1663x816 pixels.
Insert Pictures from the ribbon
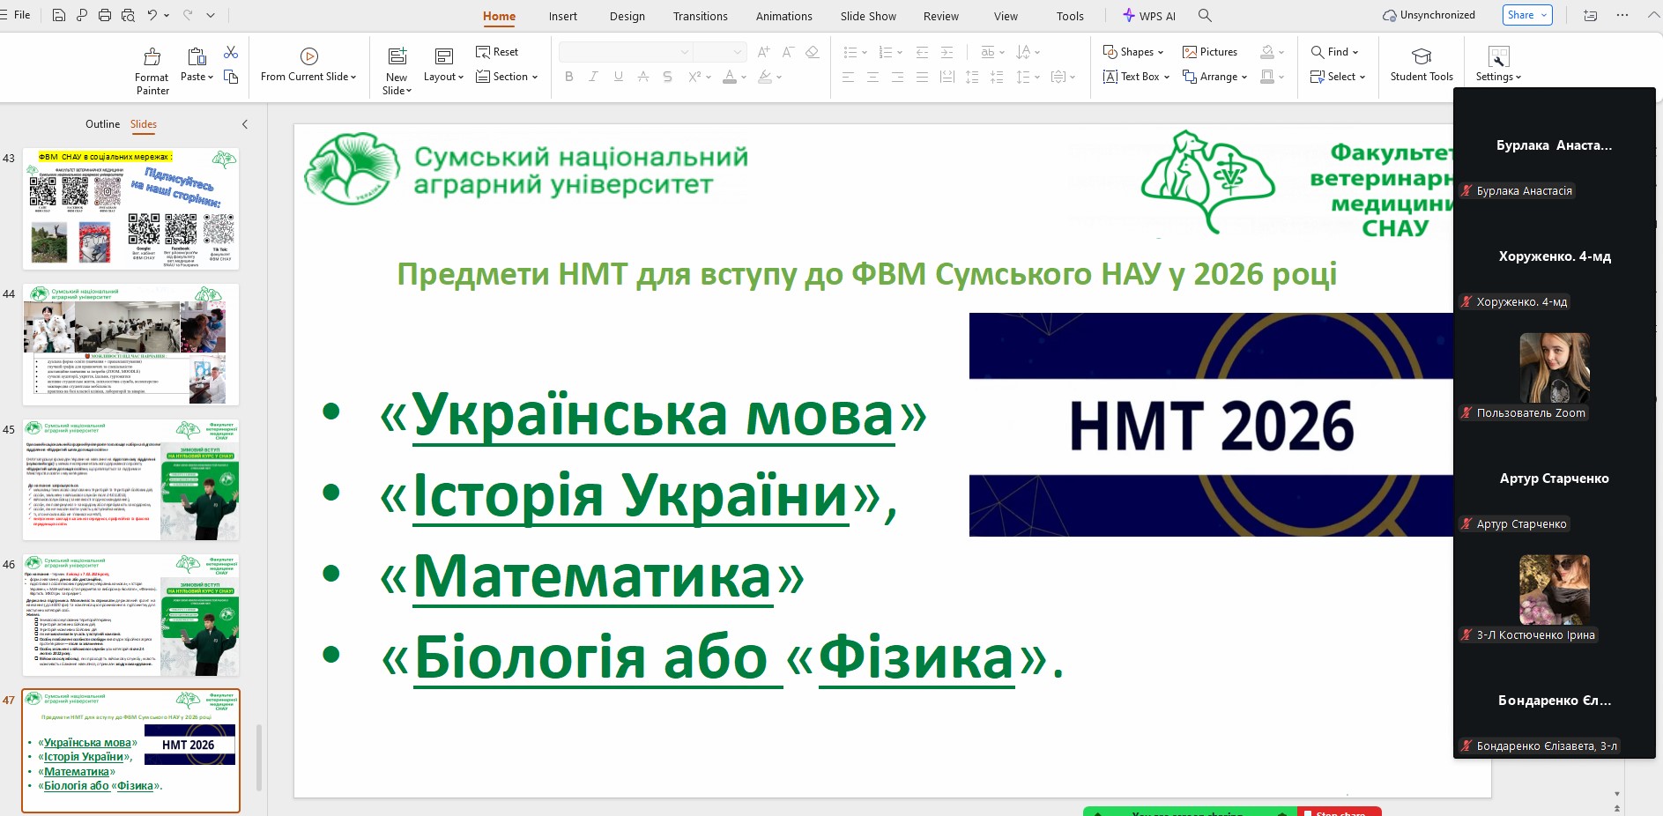pos(1209,52)
